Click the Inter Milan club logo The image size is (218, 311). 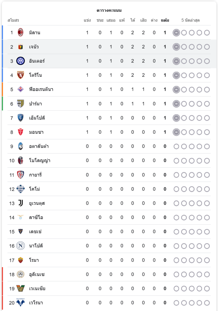coord(20,61)
